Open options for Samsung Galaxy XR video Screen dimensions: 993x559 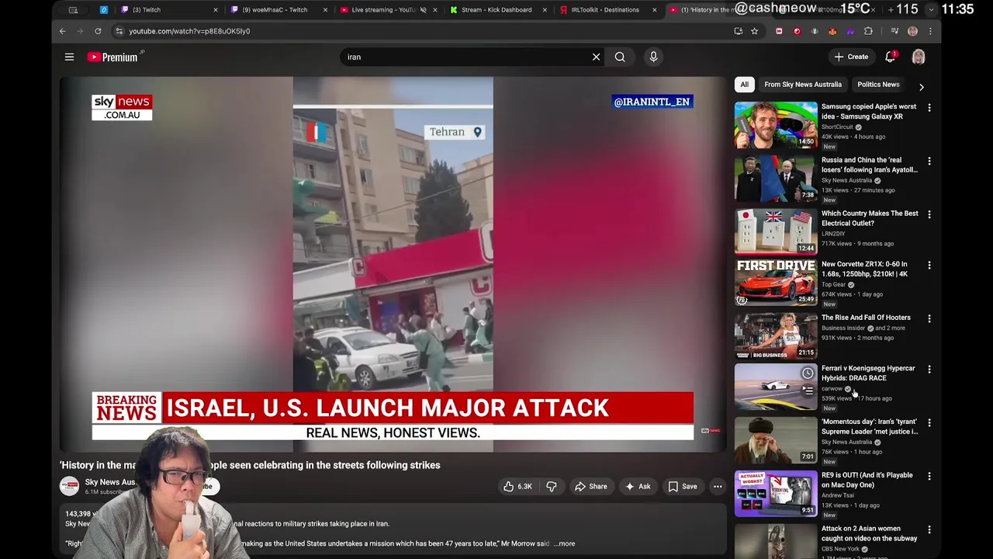click(x=929, y=108)
